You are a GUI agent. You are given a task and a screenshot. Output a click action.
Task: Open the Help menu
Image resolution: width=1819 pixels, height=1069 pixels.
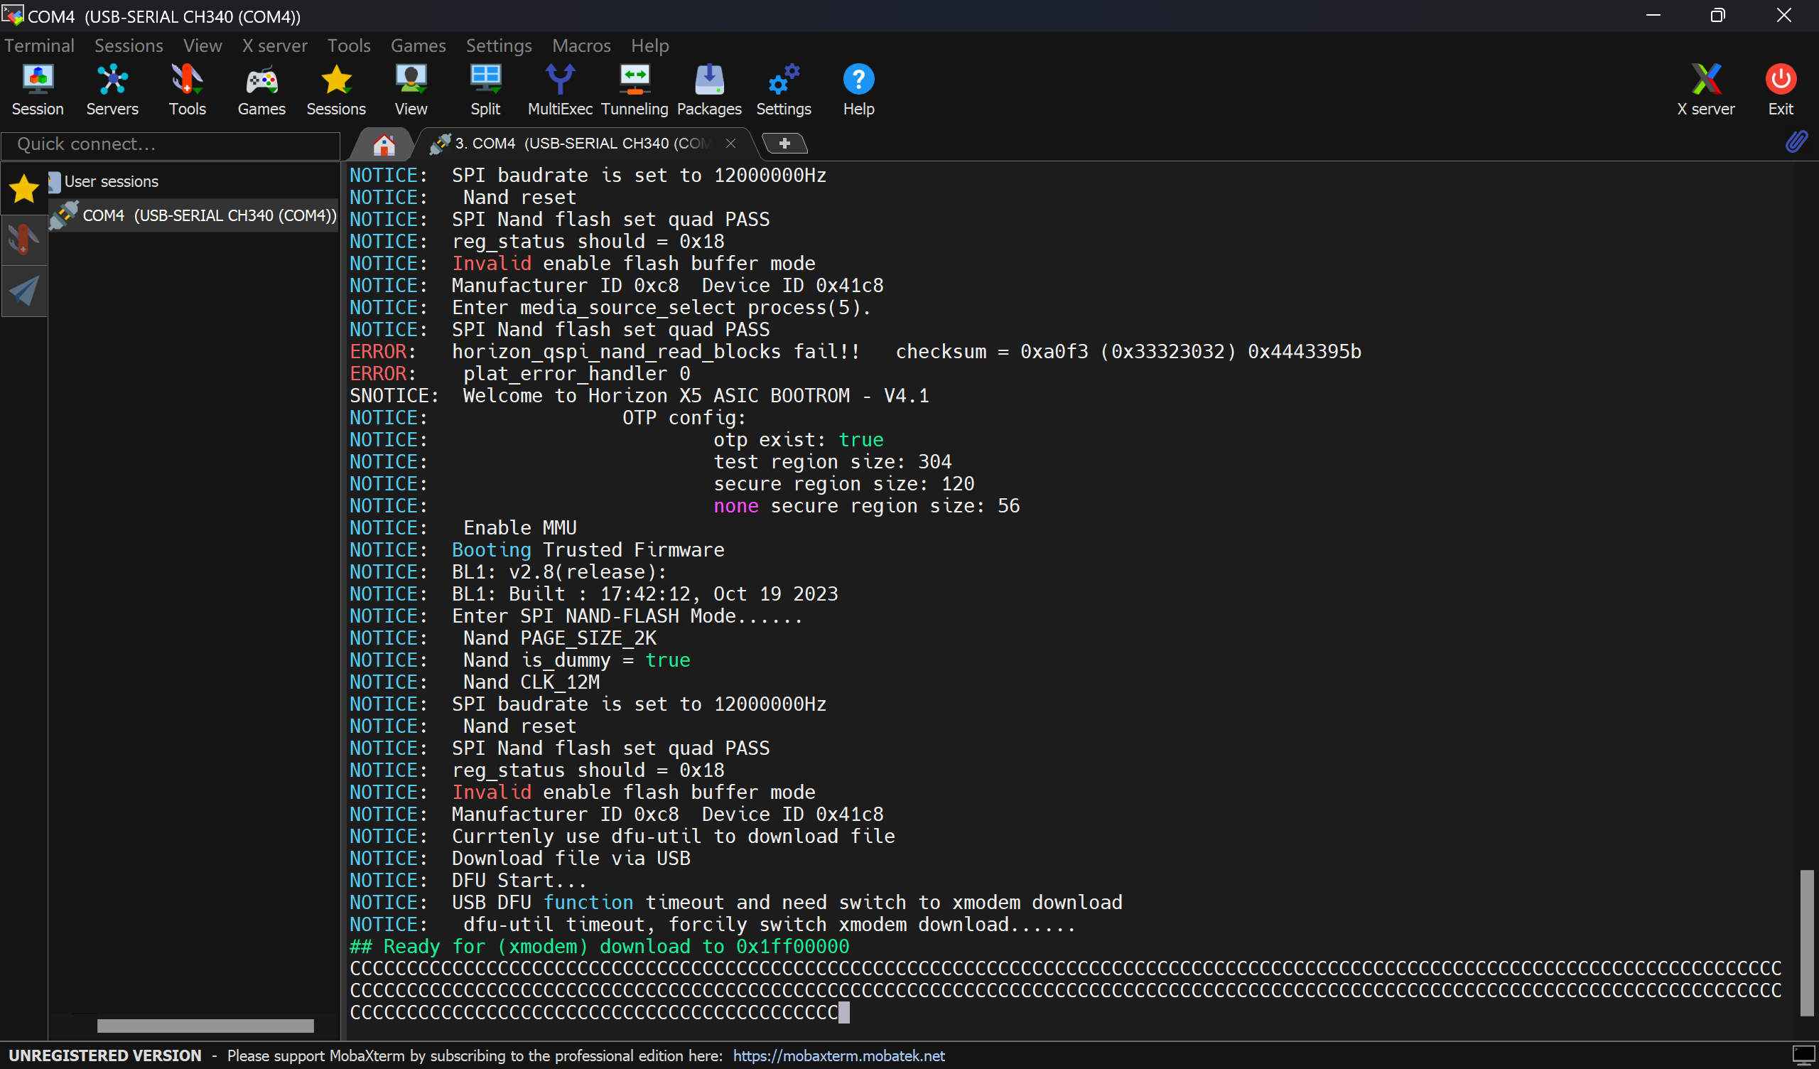(x=649, y=45)
